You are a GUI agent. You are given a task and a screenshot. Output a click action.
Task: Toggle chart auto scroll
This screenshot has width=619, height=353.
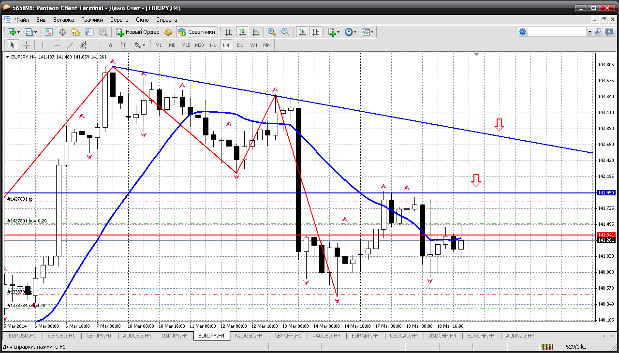pos(302,32)
